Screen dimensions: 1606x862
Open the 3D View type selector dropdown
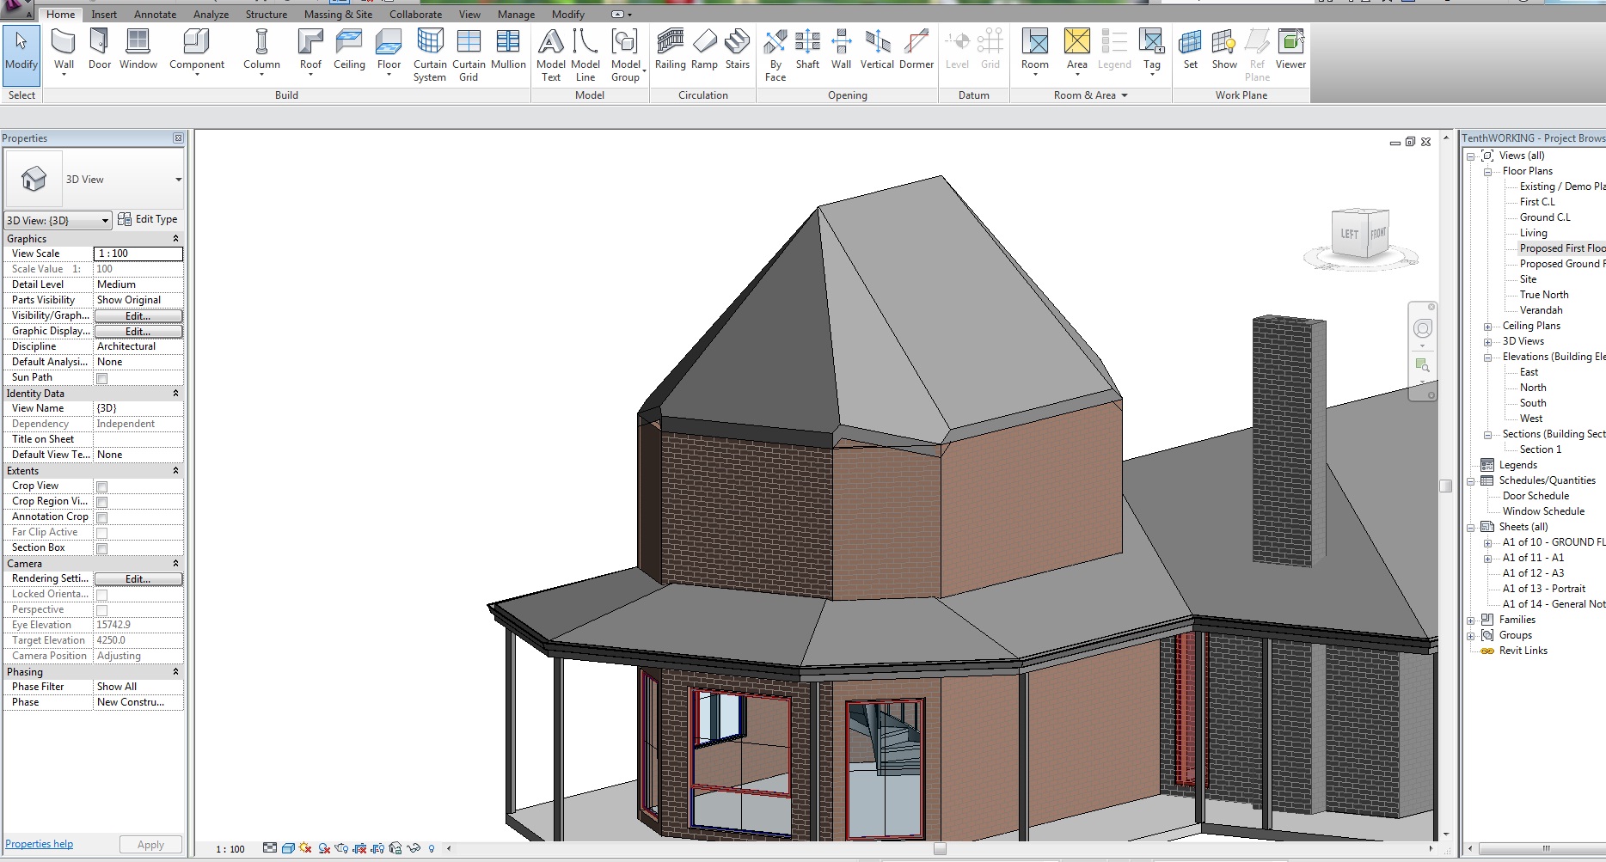tap(178, 180)
